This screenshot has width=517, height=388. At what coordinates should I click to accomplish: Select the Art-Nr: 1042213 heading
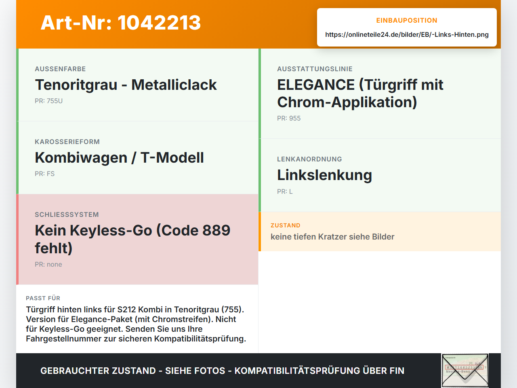[x=121, y=23]
